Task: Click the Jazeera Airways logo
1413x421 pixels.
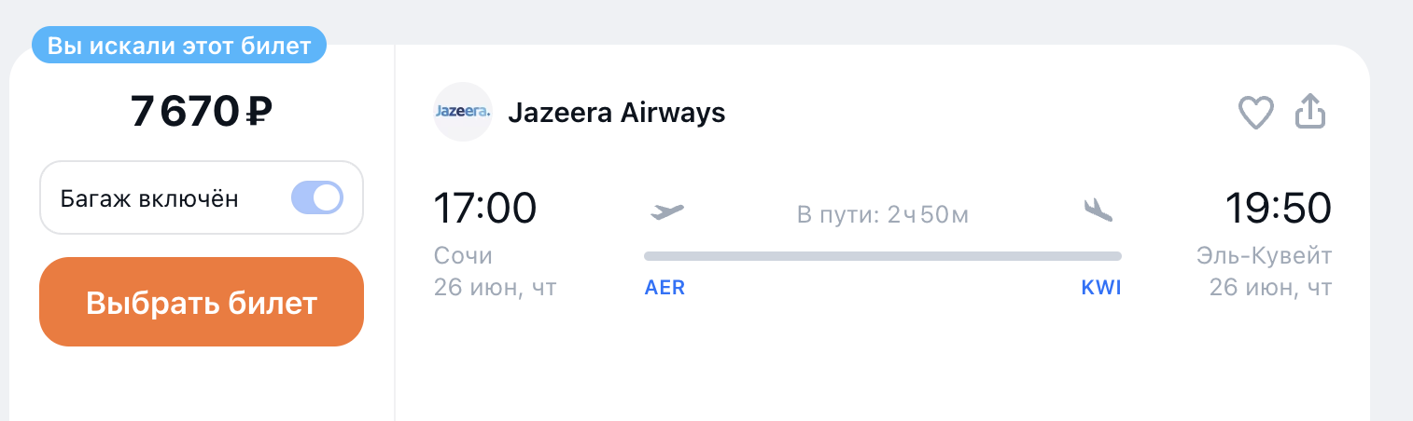Action: click(x=463, y=113)
